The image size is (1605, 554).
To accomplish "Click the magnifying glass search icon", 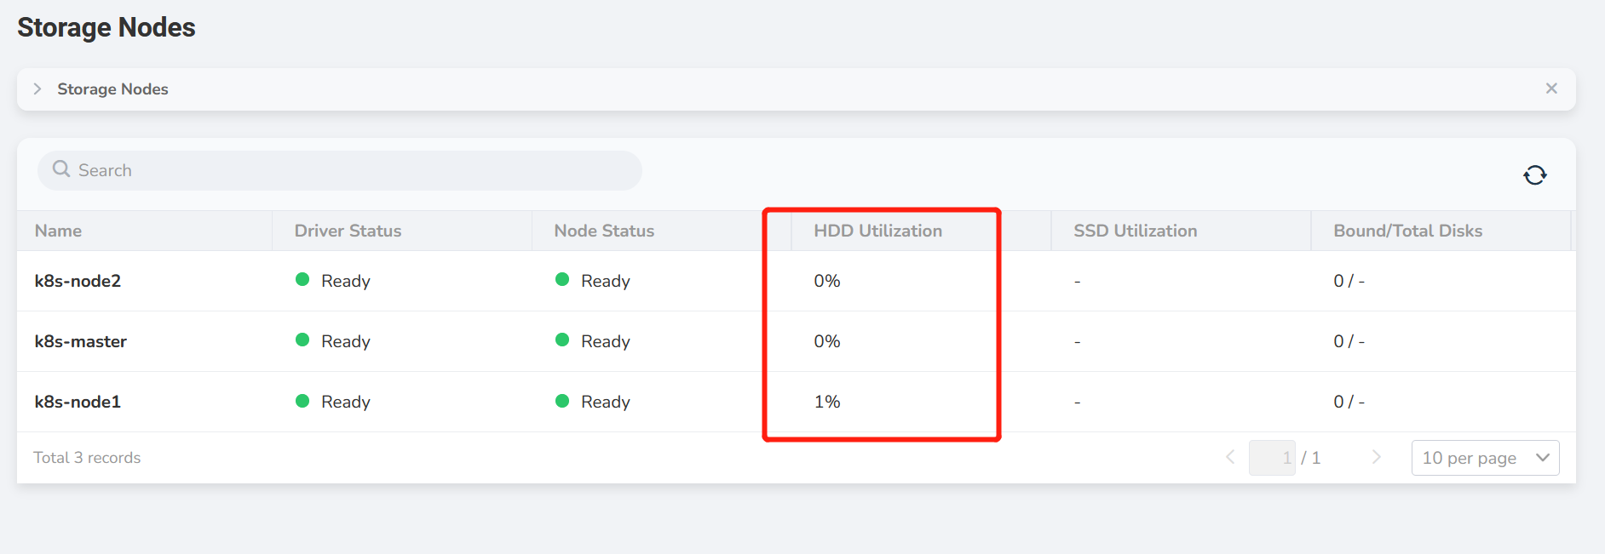I will click(x=60, y=169).
